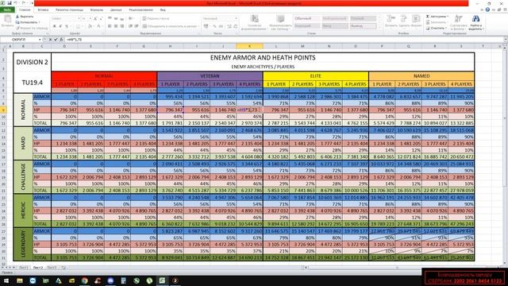508x286 pixels.
Task: Switch to the Данные tab
Action: coord(117,10)
